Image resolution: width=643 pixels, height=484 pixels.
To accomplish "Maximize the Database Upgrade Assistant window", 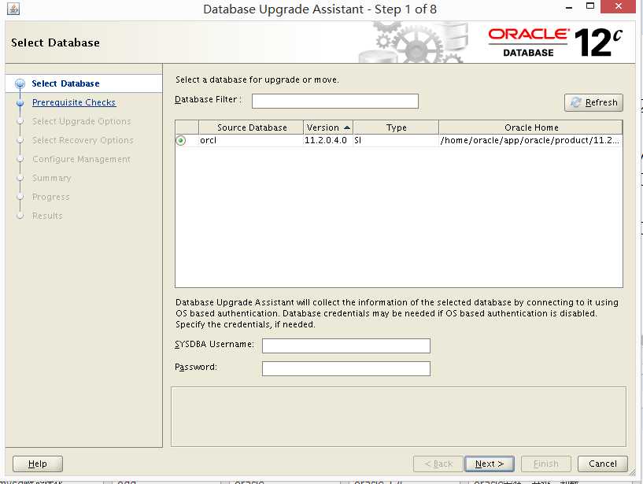I will tap(590, 6).
